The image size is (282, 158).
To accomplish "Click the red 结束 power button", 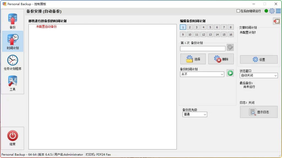I will pyautogui.click(x=13, y=136).
